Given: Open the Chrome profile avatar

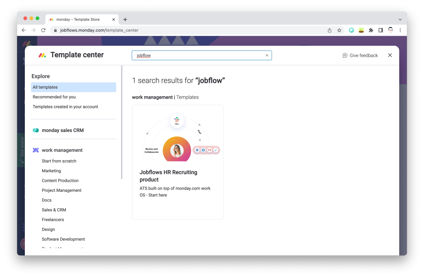Looking at the screenshot, I should click(x=390, y=30).
